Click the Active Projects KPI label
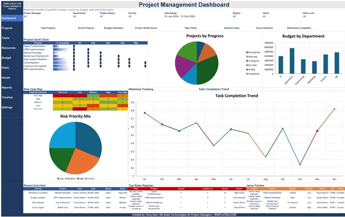The width and height of the screenshot is (345, 217). [x=86, y=28]
